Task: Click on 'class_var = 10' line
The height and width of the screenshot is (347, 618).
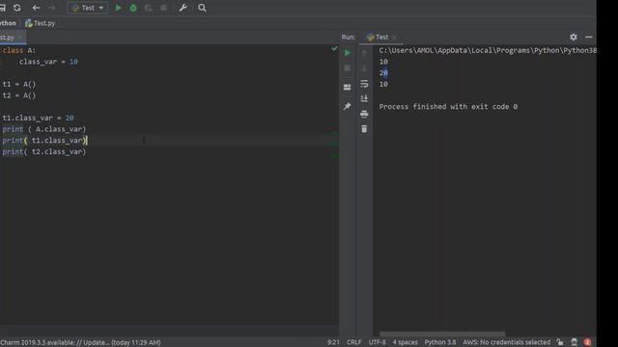Action: (48, 62)
